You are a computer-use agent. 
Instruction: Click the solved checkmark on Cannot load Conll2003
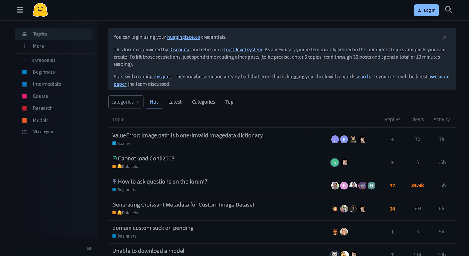(114, 158)
